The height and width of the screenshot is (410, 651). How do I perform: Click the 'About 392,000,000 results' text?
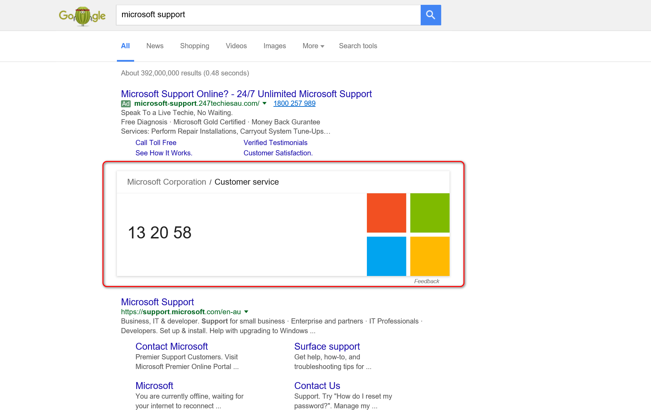[185, 73]
